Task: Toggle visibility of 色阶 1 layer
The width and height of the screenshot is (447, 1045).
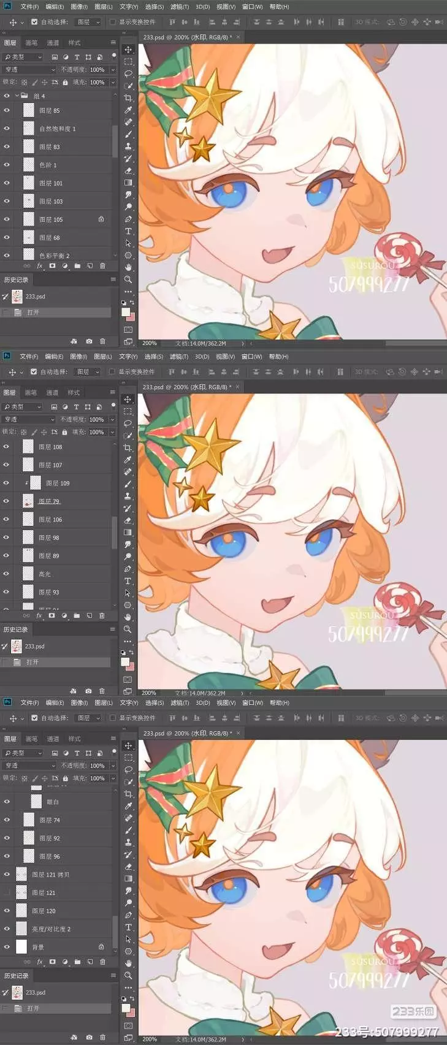Action: click(7, 165)
